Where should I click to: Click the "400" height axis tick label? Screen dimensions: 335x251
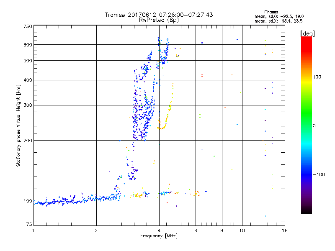pos(28,80)
